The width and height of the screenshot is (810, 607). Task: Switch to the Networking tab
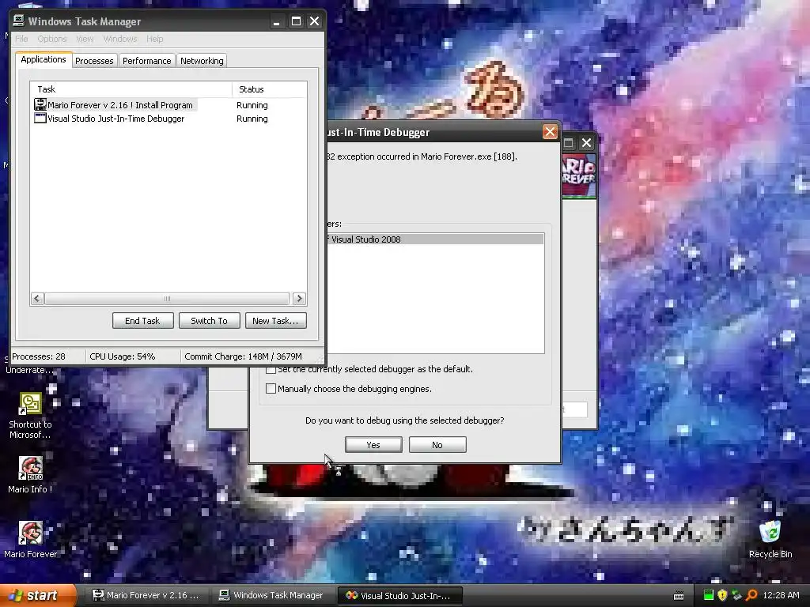pyautogui.click(x=202, y=60)
